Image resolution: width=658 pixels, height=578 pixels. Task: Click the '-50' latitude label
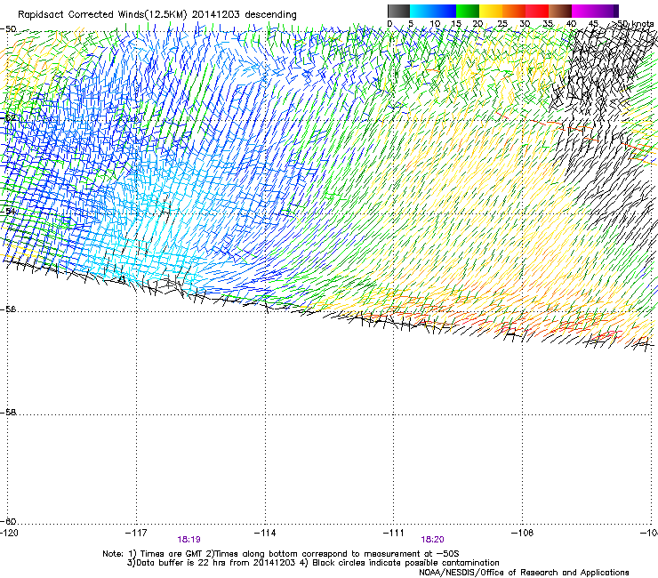tap(8, 29)
